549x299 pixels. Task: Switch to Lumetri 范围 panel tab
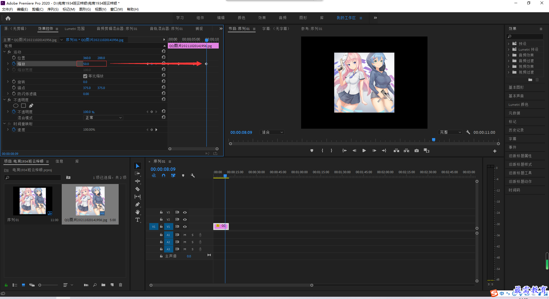tap(75, 29)
